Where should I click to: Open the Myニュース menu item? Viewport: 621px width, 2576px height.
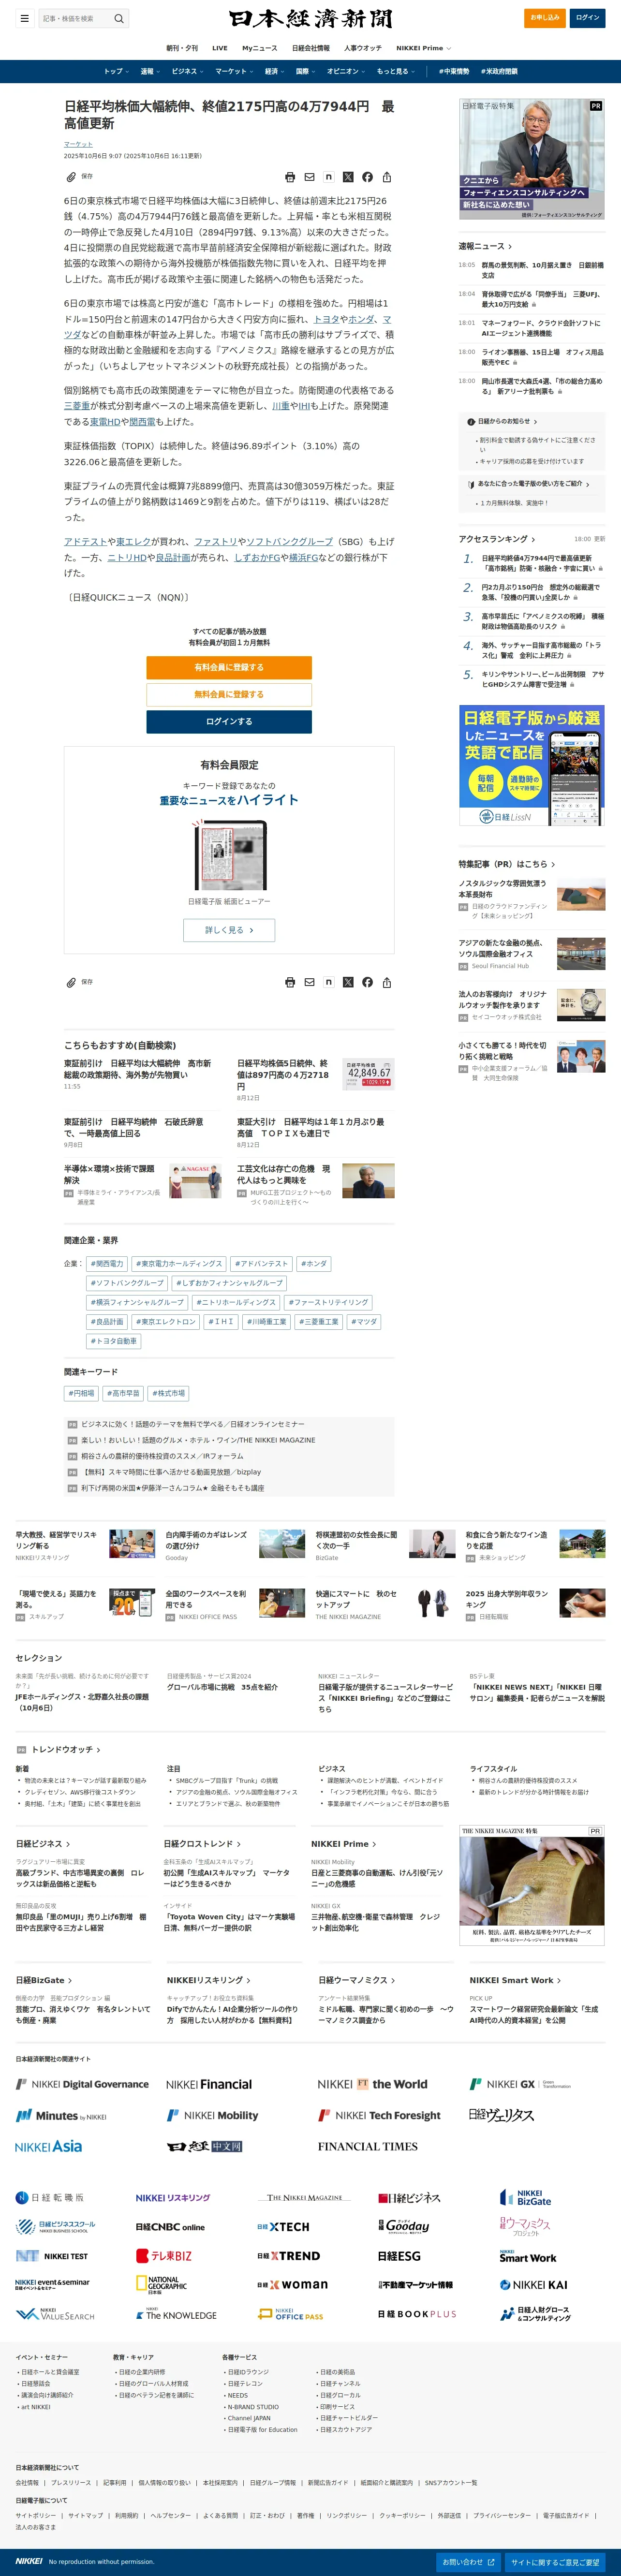pyautogui.click(x=260, y=48)
